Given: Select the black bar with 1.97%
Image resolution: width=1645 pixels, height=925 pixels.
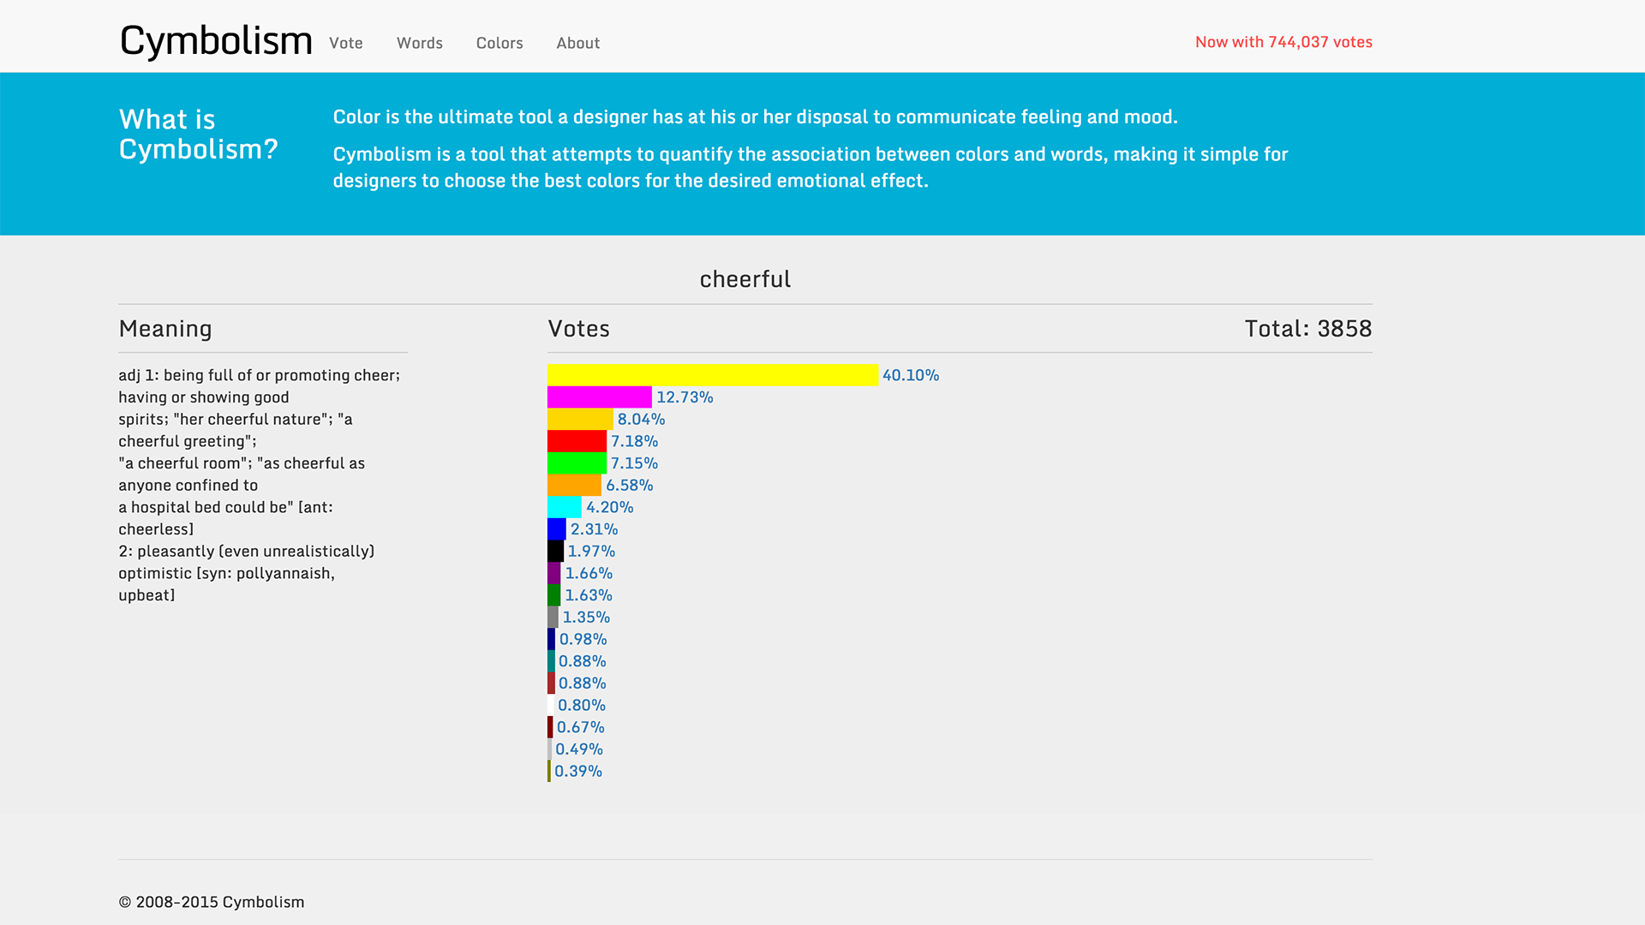Looking at the screenshot, I should tap(553, 552).
